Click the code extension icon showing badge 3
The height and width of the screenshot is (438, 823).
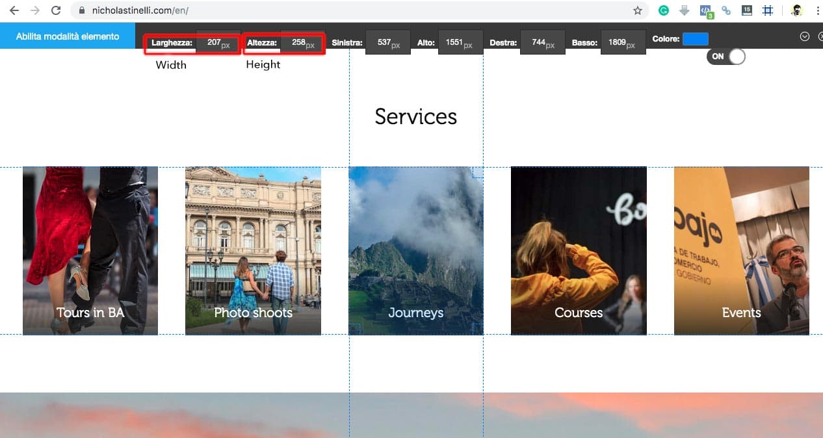point(705,10)
